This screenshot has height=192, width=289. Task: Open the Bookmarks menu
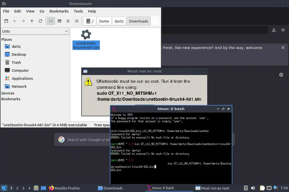click(59, 11)
